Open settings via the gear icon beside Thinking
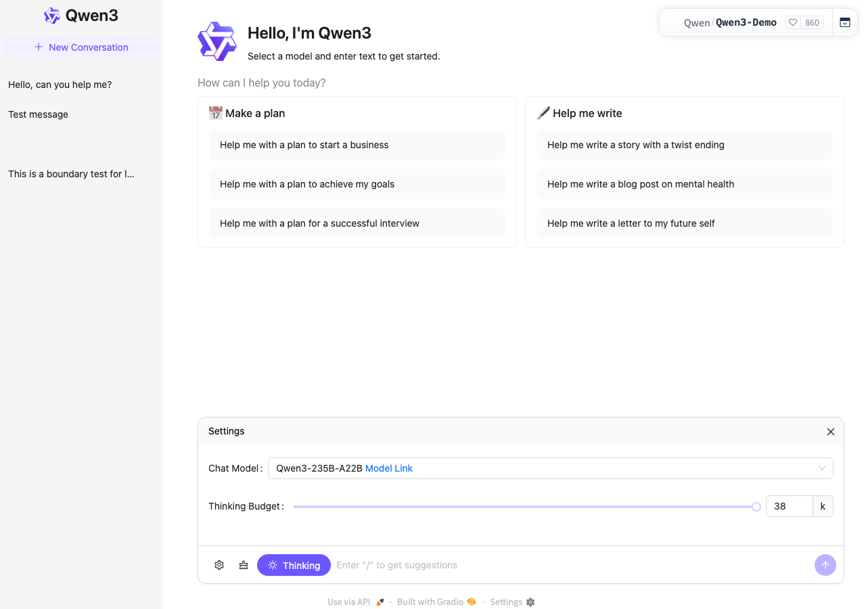Viewport: 866px width, 609px height. 219,565
